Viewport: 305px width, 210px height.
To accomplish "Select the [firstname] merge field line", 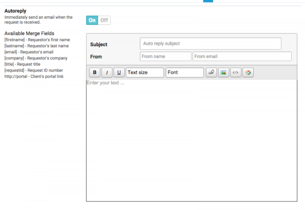I will pyautogui.click(x=37, y=40).
